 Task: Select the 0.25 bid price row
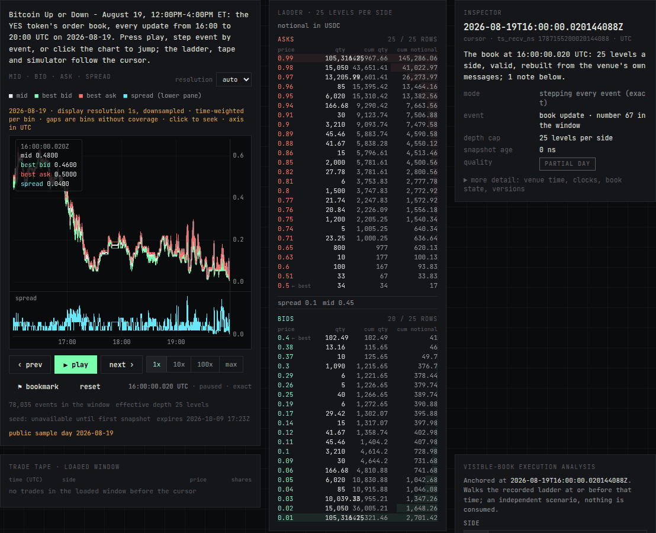(x=357, y=394)
